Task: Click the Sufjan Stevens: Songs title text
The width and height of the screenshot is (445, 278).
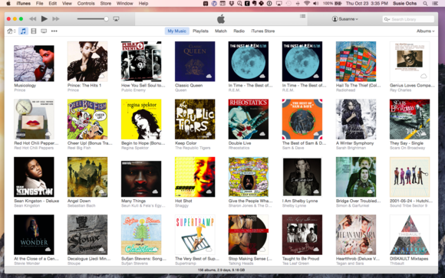Action: pos(143,259)
